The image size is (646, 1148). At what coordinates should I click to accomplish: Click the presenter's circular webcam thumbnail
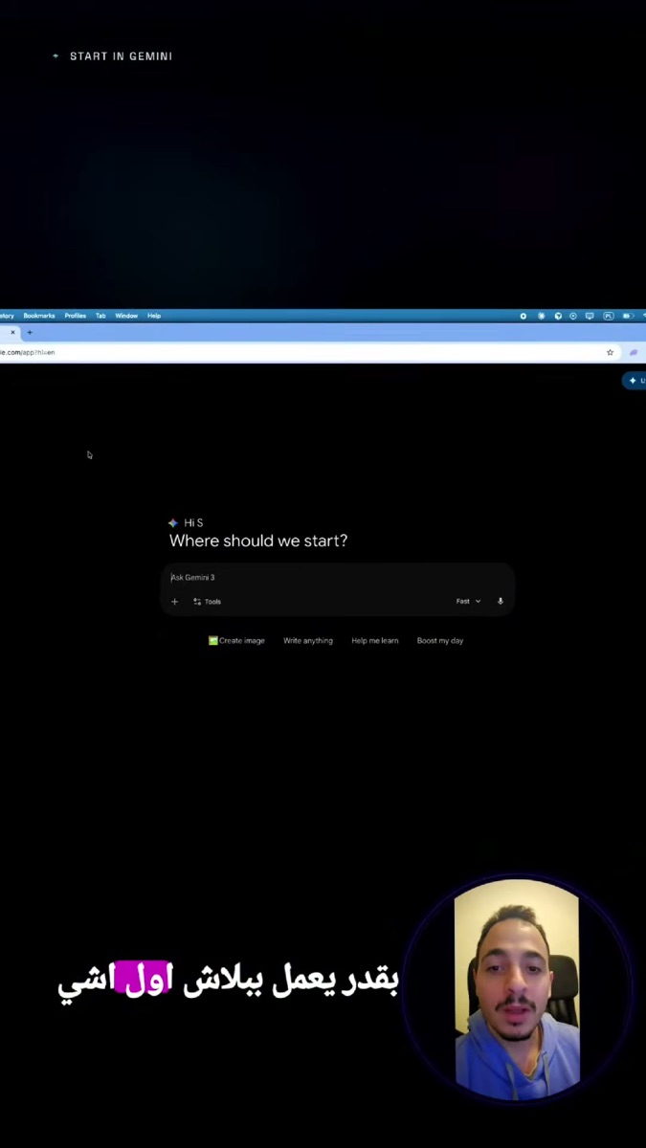pyautogui.click(x=517, y=989)
